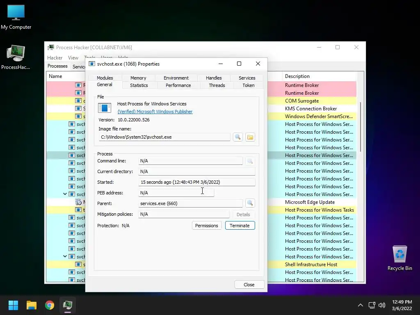420x315 pixels.
Task: Select the COM Surrogate row
Action: [312, 101]
